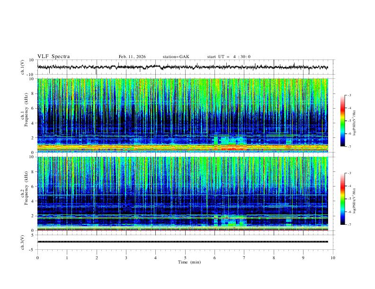Click time axis tick label "8"
This screenshot has height=289, width=375.
pos(274,258)
